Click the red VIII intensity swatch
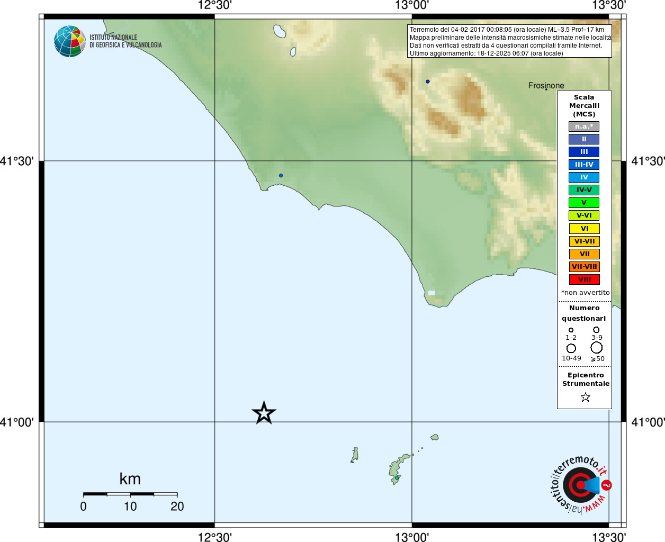This screenshot has width=665, height=542. tap(585, 279)
